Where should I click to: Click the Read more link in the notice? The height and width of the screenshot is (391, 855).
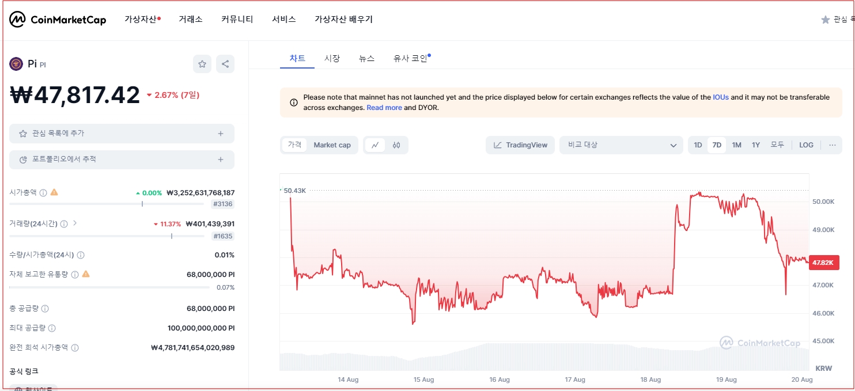coord(384,107)
